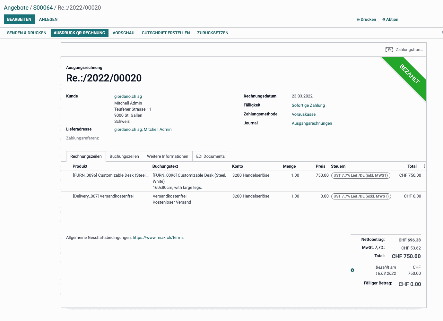This screenshot has height=321, width=443.
Task: Go to S00064 breadcrumb
Action: [x=43, y=8]
